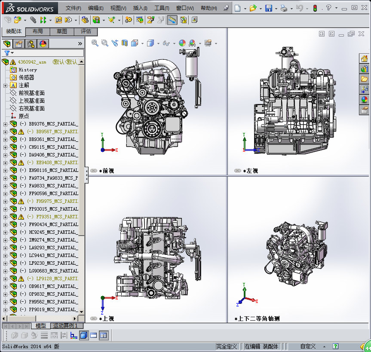371x352 pixels.
Task: Expand the EE9408_MCS_PARTI component node
Action: (5, 163)
